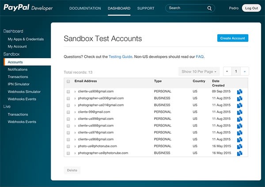Open Webhooks Simulator in sidebar
Screen dimensions: 265x187
24,92
